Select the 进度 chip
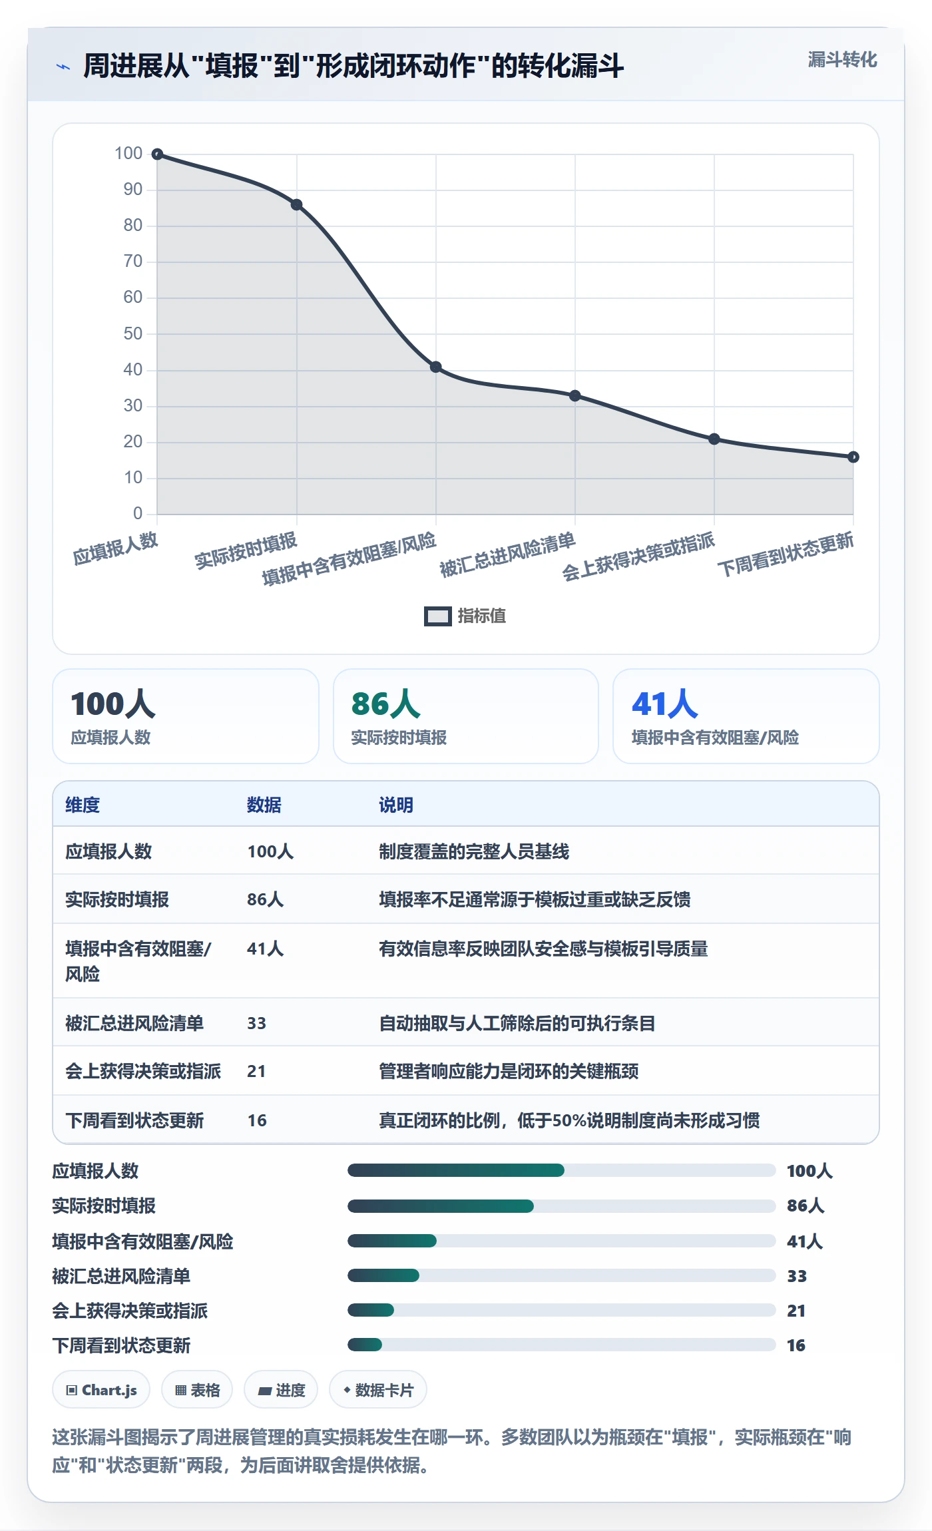The height and width of the screenshot is (1531, 932). [281, 1390]
